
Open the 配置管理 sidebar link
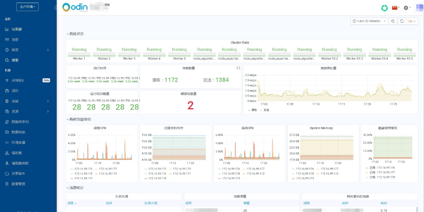point(18,184)
